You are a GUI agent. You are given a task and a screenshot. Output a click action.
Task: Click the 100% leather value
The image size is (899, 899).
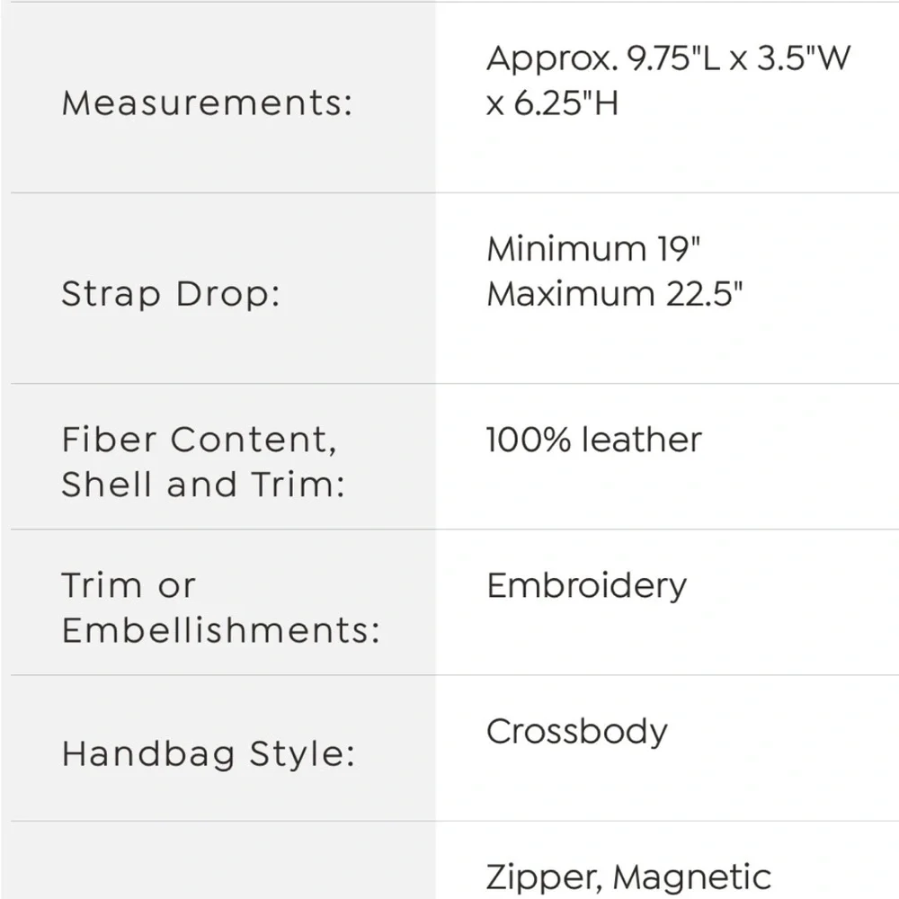[594, 440]
